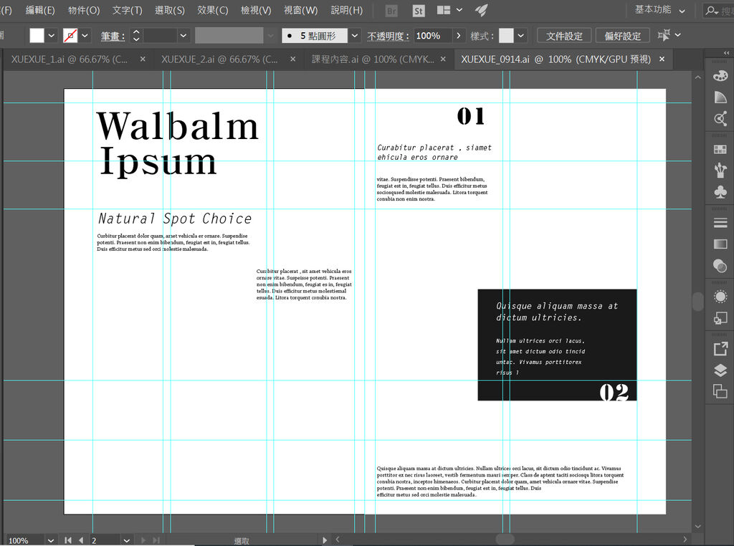Click the Arrange Documents layout icon

[x=443, y=10]
